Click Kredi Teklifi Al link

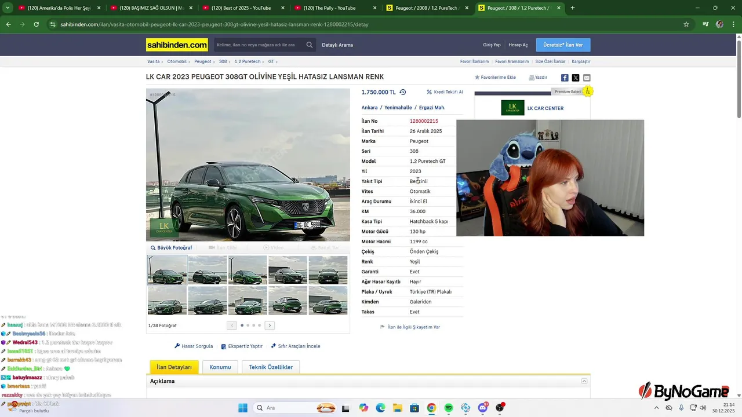(x=445, y=92)
